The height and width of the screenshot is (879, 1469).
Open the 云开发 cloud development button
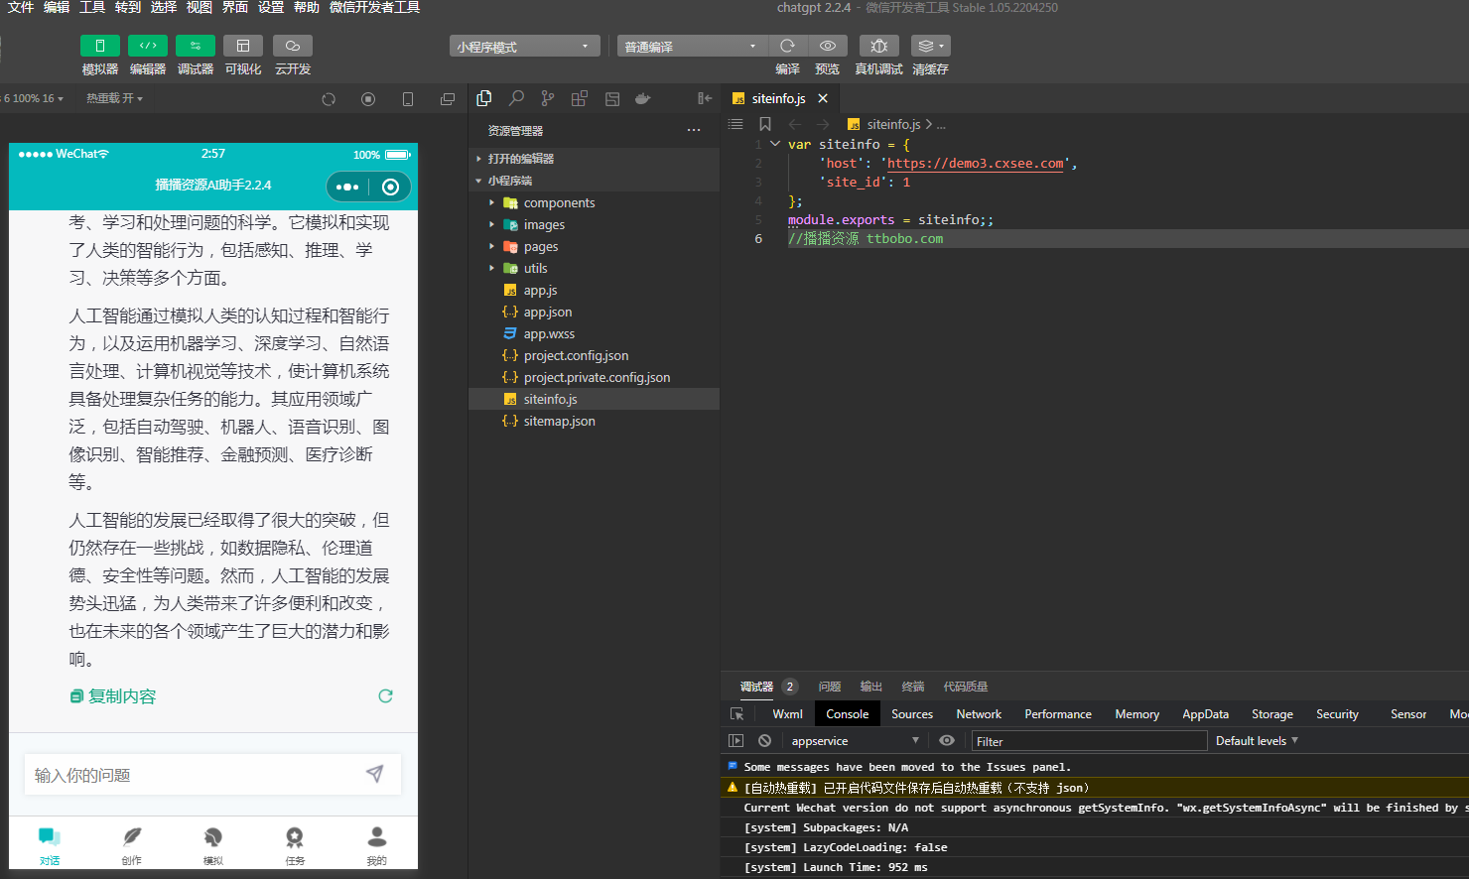pos(293,46)
